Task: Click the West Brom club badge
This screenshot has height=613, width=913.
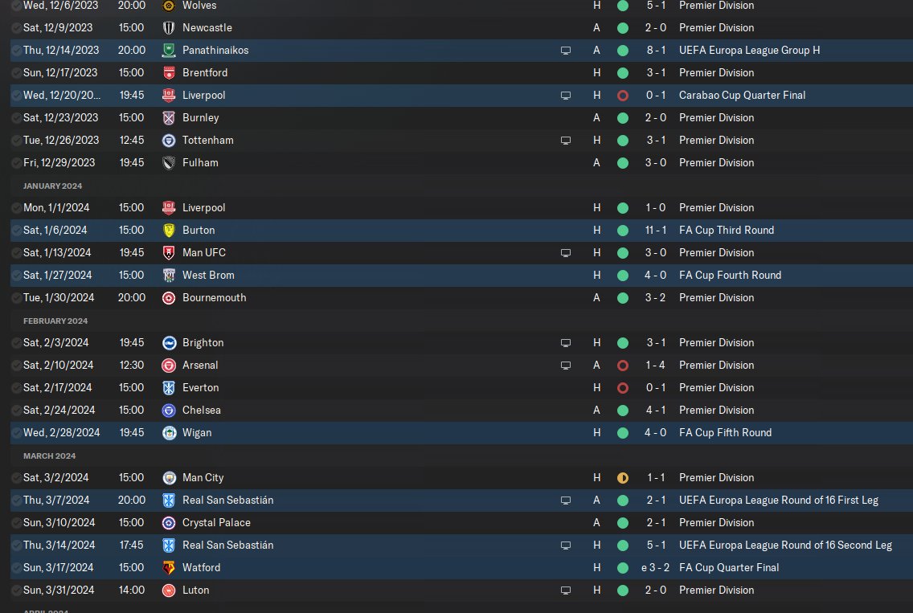Action: (169, 276)
